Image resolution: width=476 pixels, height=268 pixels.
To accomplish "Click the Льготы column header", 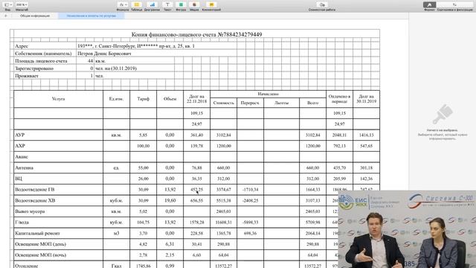I will tap(281, 103).
